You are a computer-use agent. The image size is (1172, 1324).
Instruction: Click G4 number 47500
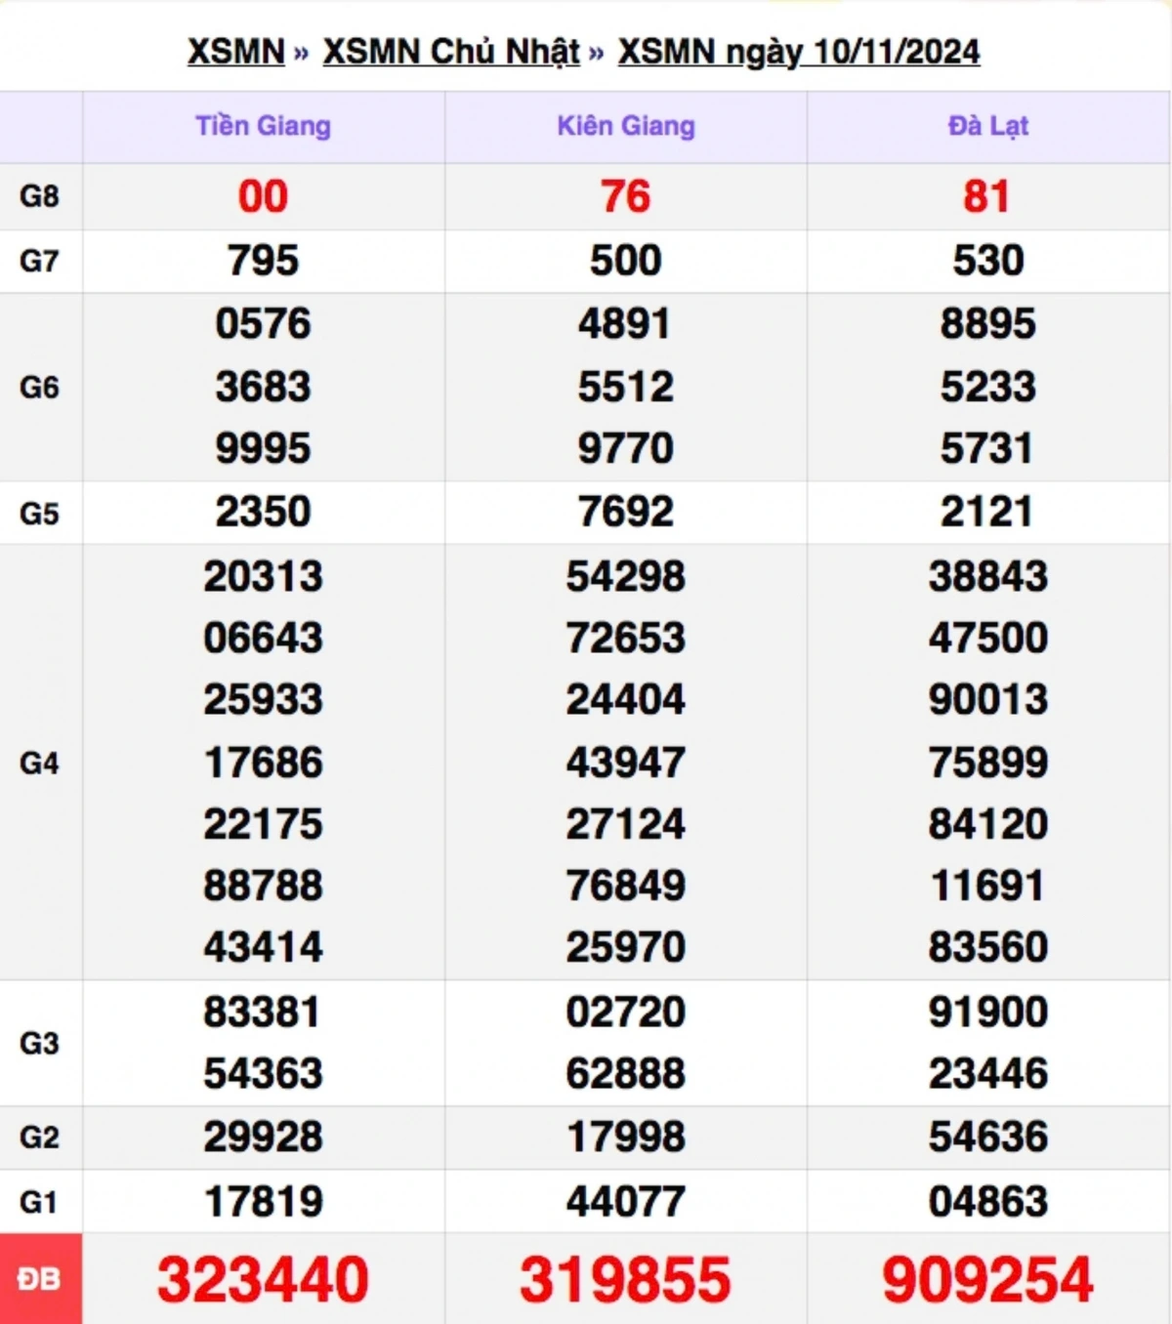[x=988, y=638]
